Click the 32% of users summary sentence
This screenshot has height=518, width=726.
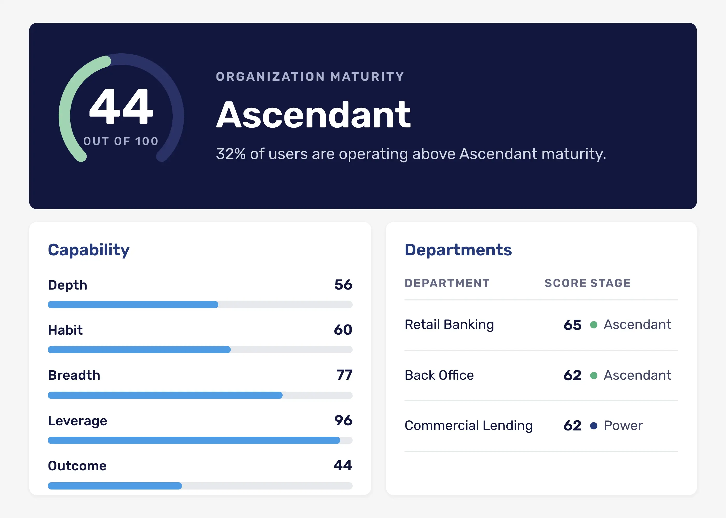tap(411, 154)
